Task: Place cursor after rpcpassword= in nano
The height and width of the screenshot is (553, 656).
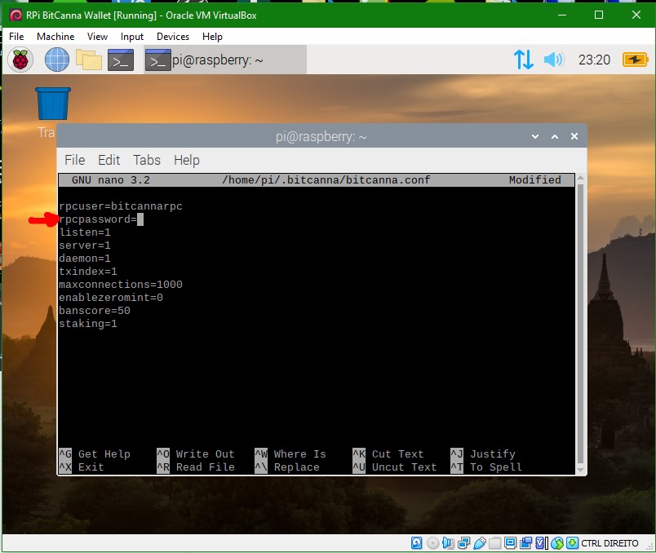Action: (140, 219)
